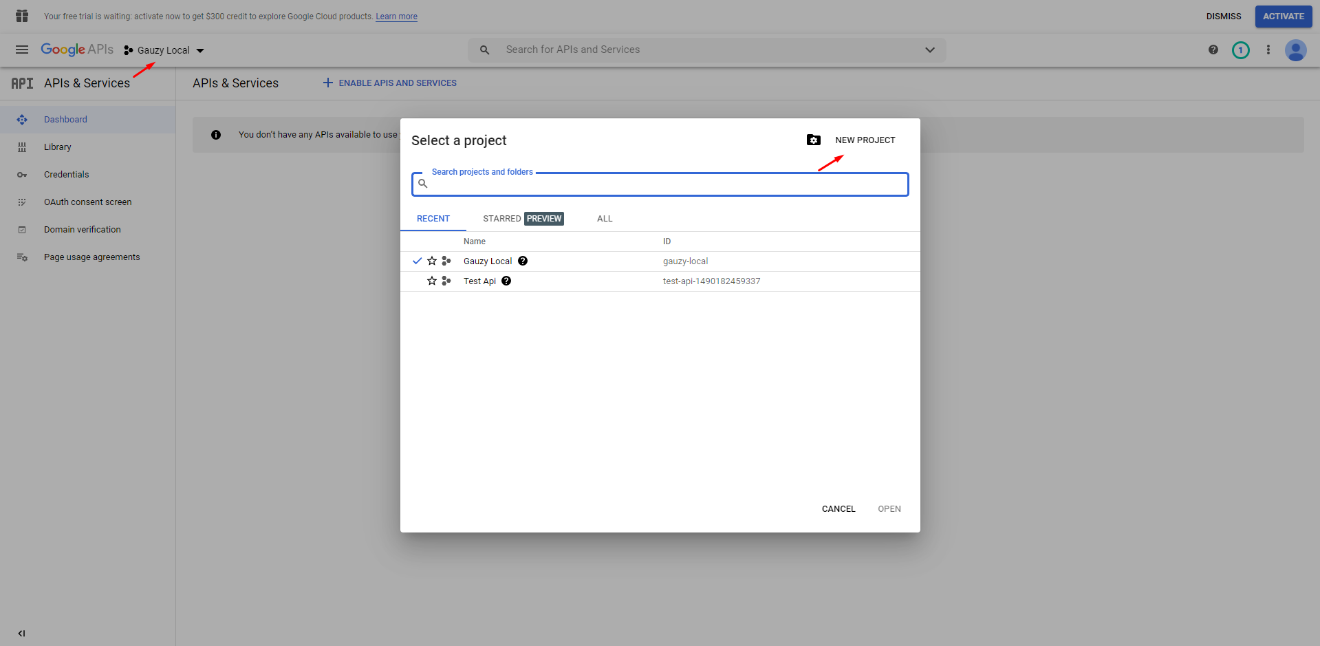Click the help icon next to Gauzy Local
This screenshot has width=1320, height=646.
point(523,261)
